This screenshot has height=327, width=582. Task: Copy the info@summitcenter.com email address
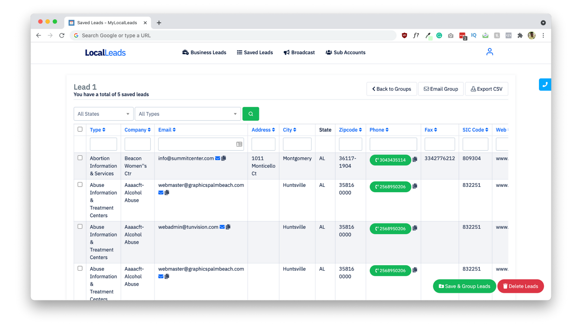tap(224, 158)
